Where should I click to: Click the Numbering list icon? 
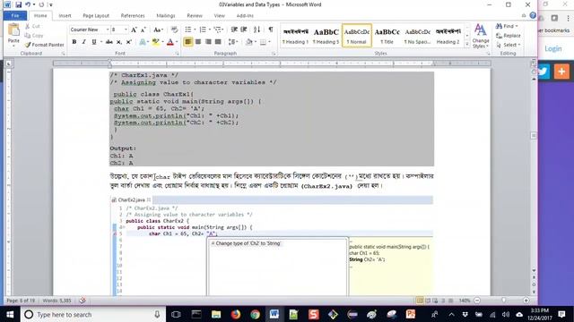click(203, 30)
